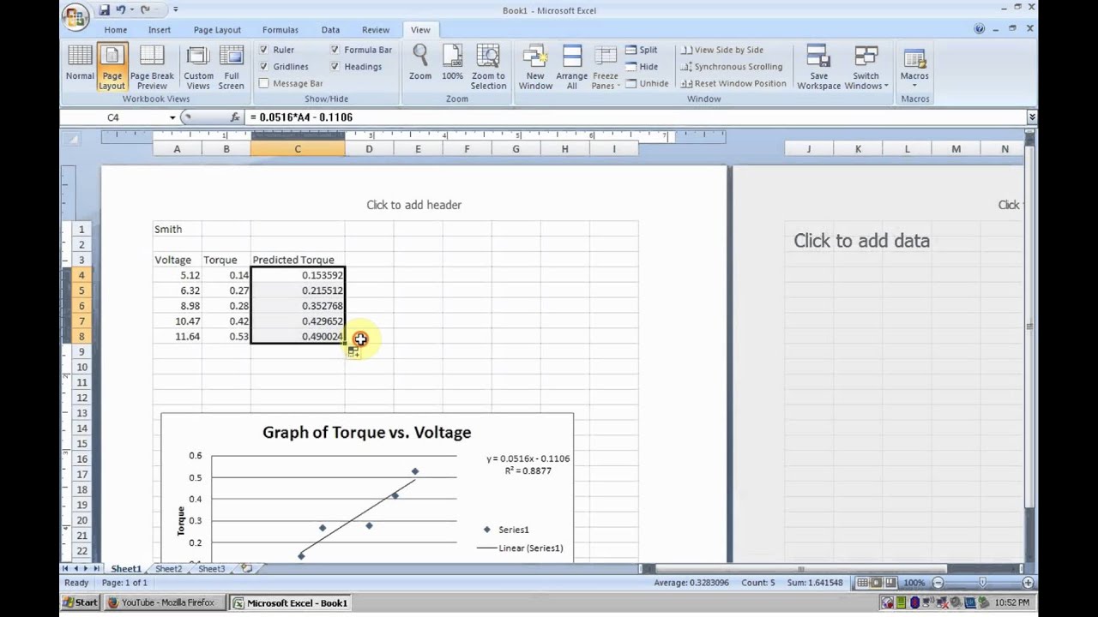Viewport: 1098px width, 617px height.
Task: Select Page Layout view button
Action: pyautogui.click(x=112, y=66)
